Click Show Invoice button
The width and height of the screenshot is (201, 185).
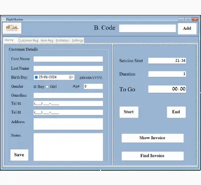[152, 138]
